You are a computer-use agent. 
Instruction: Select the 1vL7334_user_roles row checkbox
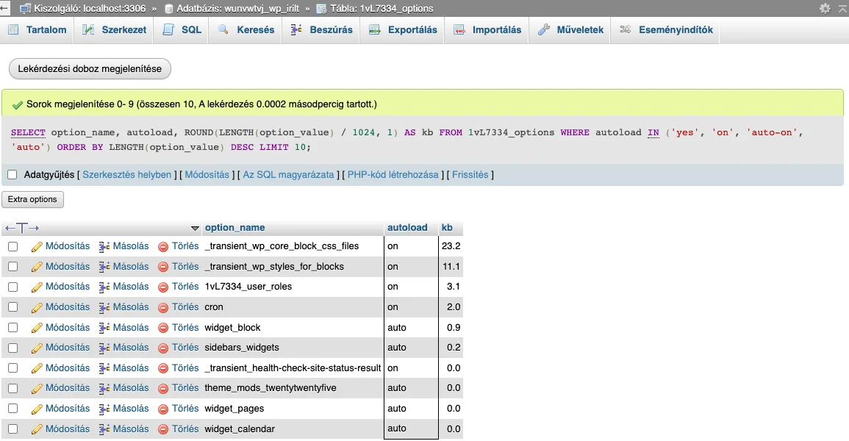point(13,287)
